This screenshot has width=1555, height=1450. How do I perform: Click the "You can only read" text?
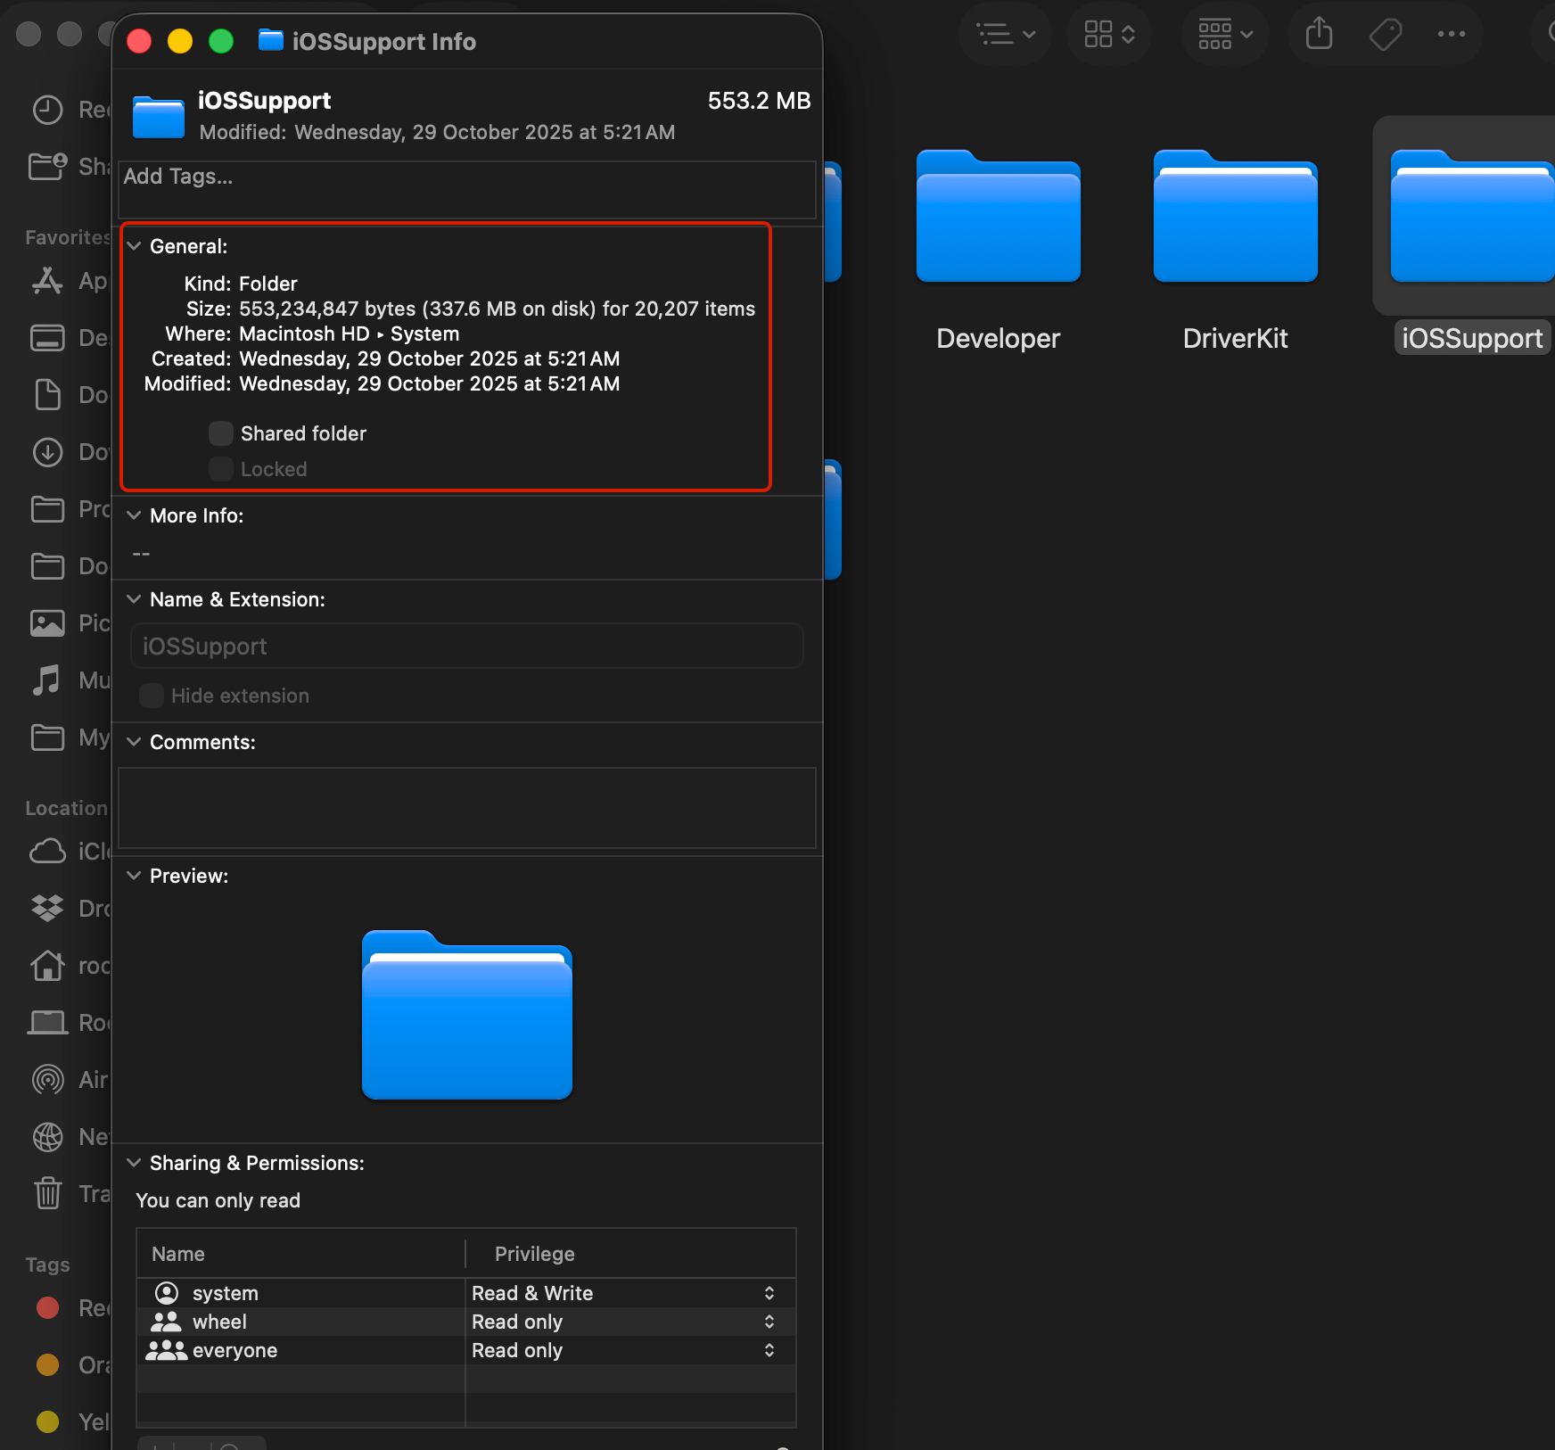coord(218,1200)
